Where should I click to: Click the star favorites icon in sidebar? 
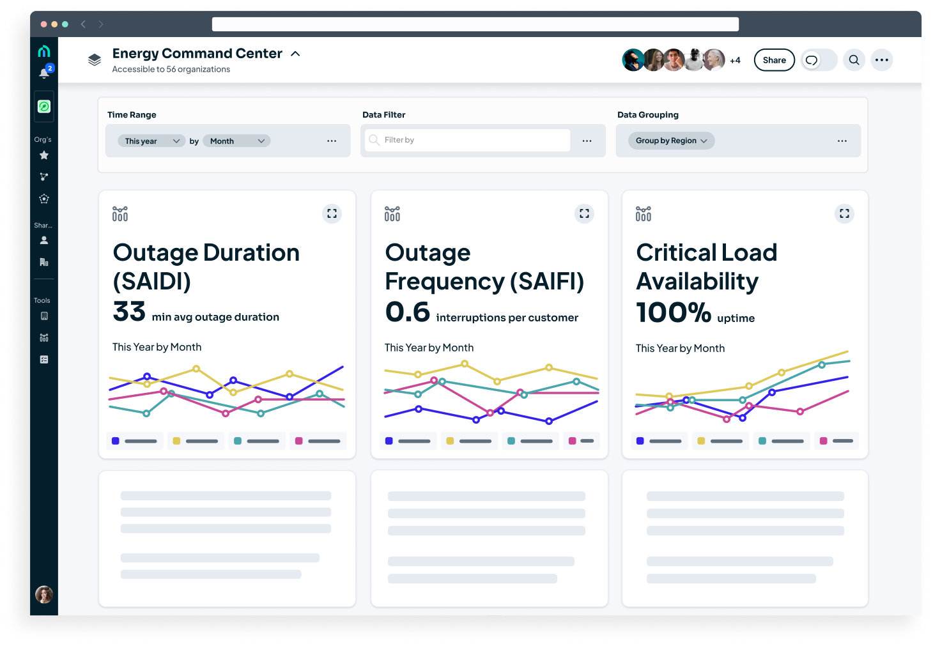click(44, 155)
